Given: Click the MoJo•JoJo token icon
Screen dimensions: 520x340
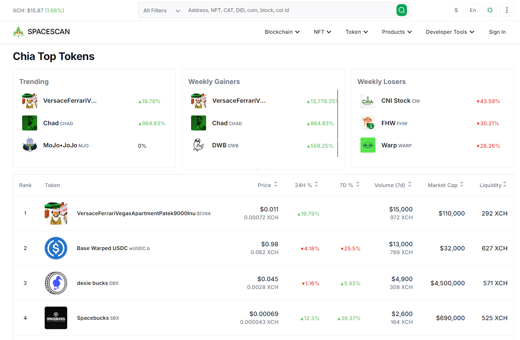Looking at the screenshot, I should [30, 145].
